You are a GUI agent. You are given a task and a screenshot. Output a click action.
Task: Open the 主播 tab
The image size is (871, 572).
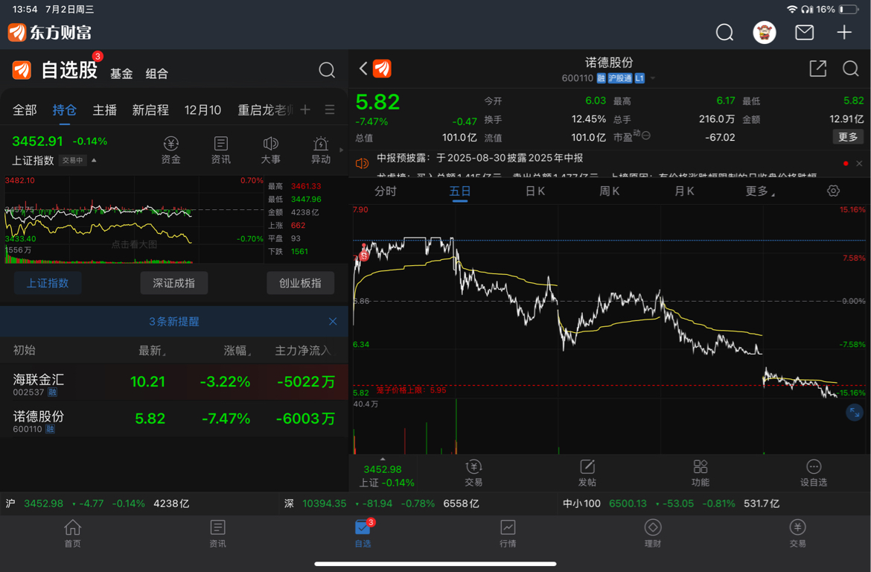[x=104, y=109]
